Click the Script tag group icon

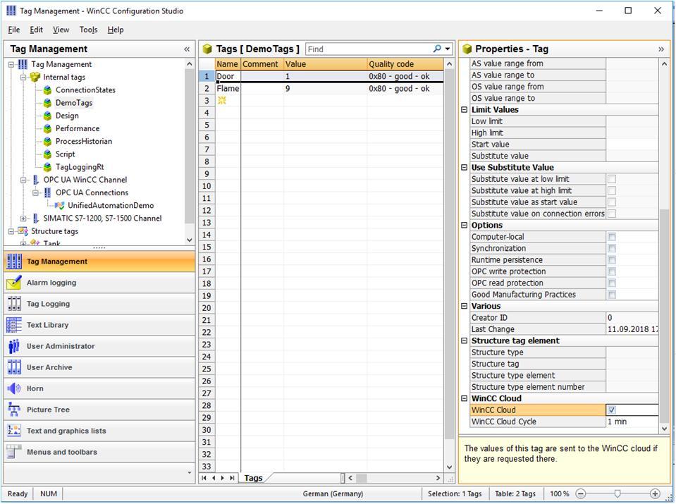point(47,154)
